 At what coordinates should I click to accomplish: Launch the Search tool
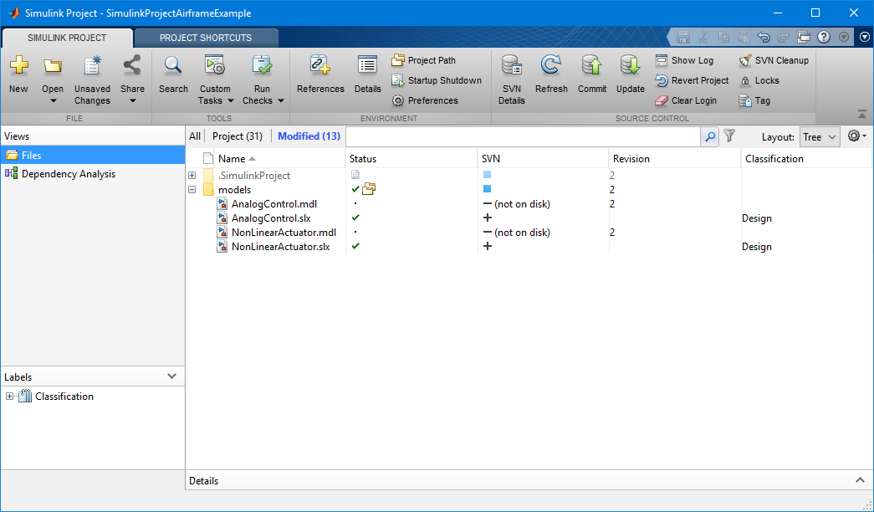click(173, 74)
